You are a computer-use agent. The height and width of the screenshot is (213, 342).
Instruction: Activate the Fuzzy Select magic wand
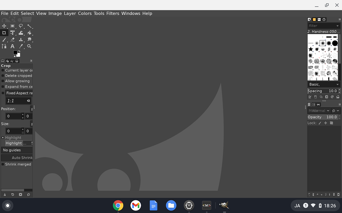pos(30,26)
